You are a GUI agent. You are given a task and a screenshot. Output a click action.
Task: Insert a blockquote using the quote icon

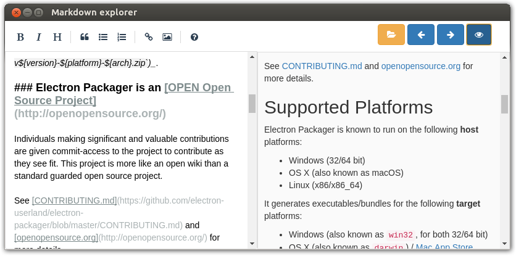tap(85, 37)
